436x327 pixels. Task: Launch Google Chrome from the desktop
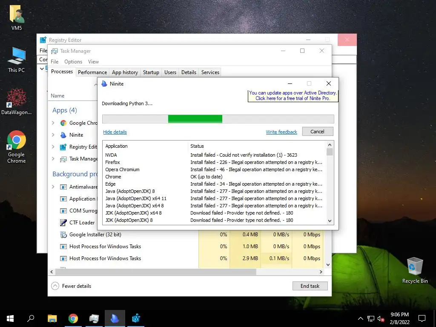(17, 147)
